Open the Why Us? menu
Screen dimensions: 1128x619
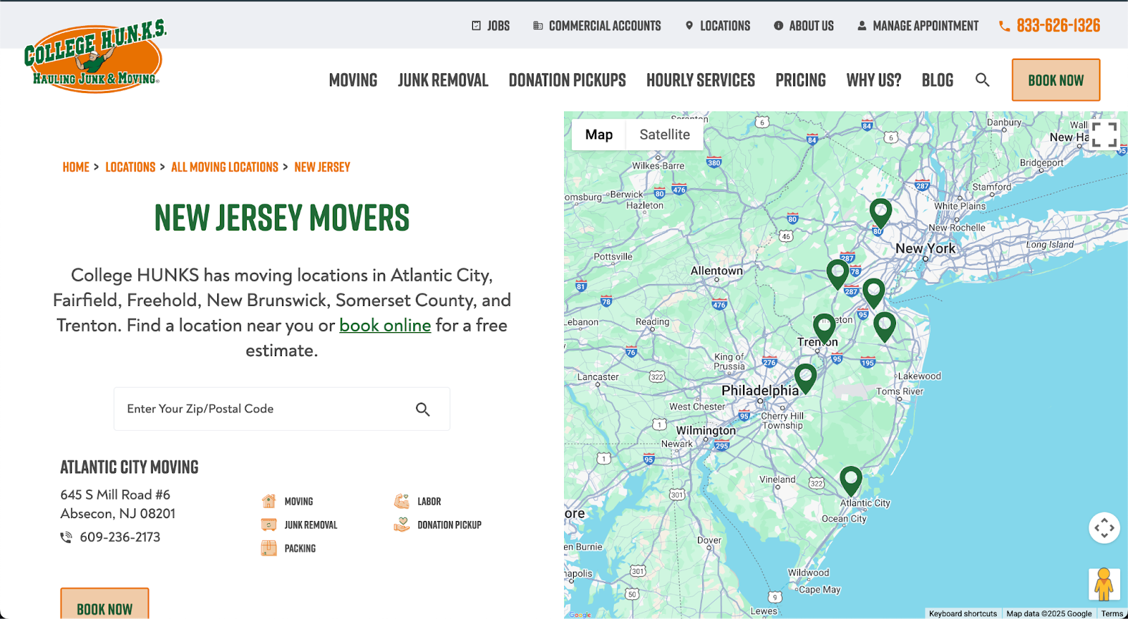pos(873,80)
